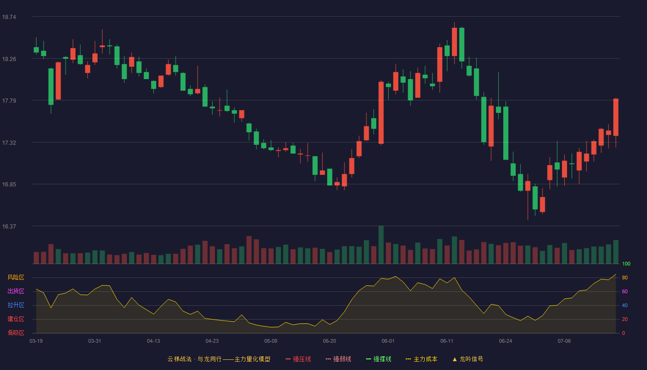Image resolution: width=647 pixels, height=370 pixels.
Task: Click the leftmost green candlestick
Action: coord(36,50)
